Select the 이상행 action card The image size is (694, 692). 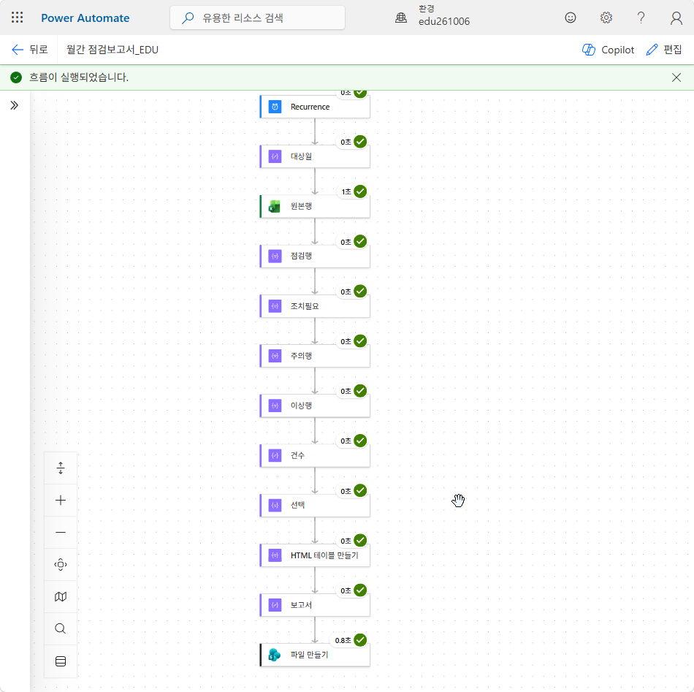click(315, 406)
